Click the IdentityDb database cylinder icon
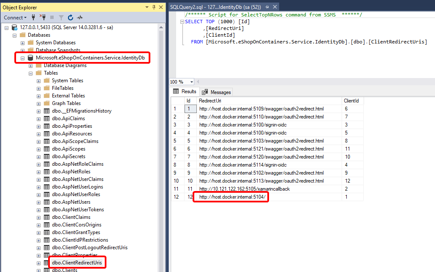Viewport: 435px width, 272px height. [x=30, y=58]
